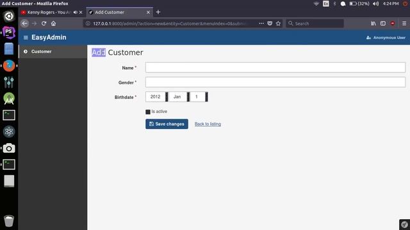Open page actions three-dots menu
This screenshot has width=410, height=230.
point(261,24)
